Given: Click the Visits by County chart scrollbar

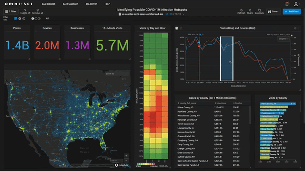Looking at the screenshot, I should click(300, 106).
